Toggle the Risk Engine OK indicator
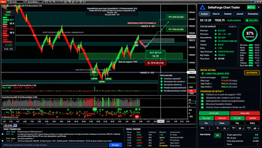 (x=217, y=135)
